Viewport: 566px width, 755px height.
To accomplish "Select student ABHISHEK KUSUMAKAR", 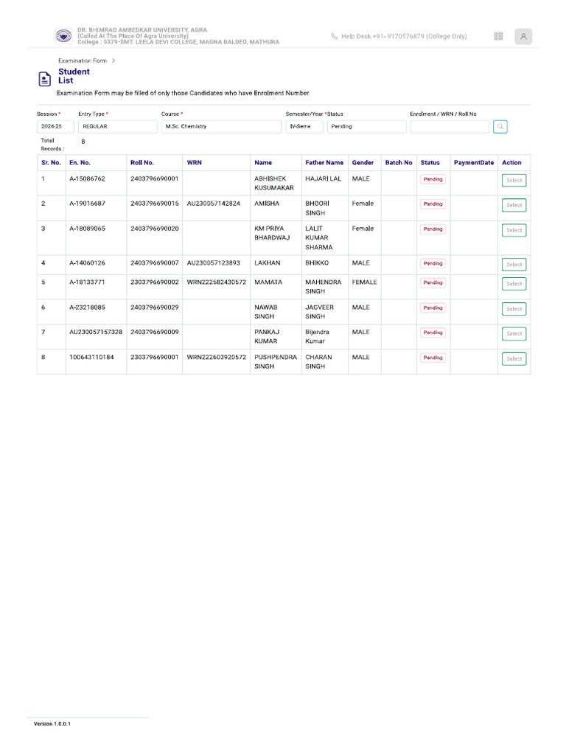I will 514,180.
